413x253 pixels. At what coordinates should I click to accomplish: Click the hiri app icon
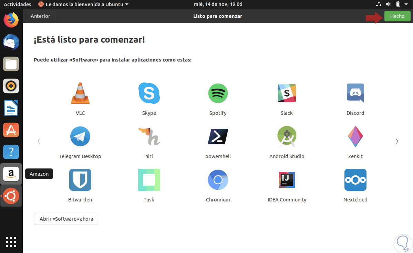[149, 136]
